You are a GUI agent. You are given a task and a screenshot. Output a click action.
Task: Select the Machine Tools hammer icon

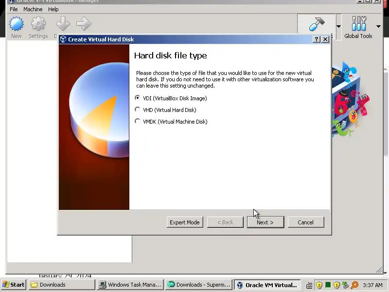[x=317, y=24]
